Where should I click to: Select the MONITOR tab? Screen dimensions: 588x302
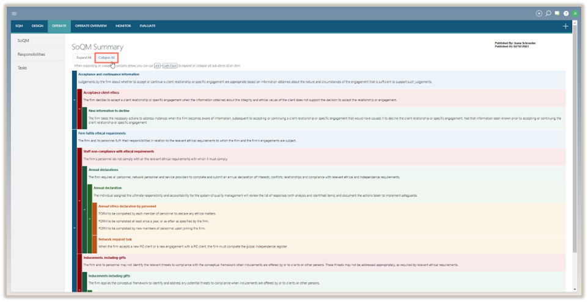[123, 26]
